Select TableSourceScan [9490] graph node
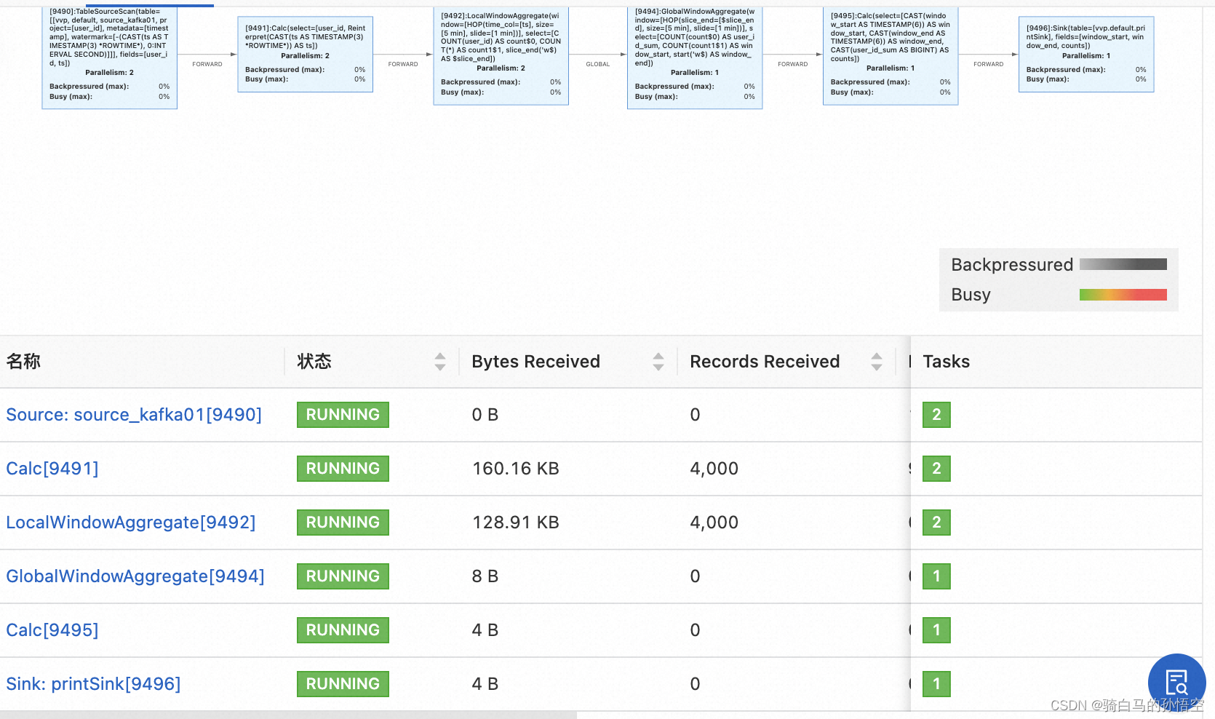Screen dimensions: 1215x719 click(110, 57)
